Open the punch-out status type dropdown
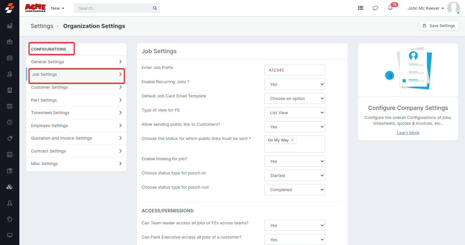The height and width of the screenshot is (245, 465). click(294, 190)
